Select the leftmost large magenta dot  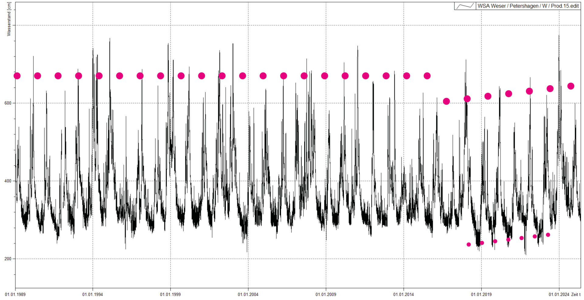click(x=17, y=76)
